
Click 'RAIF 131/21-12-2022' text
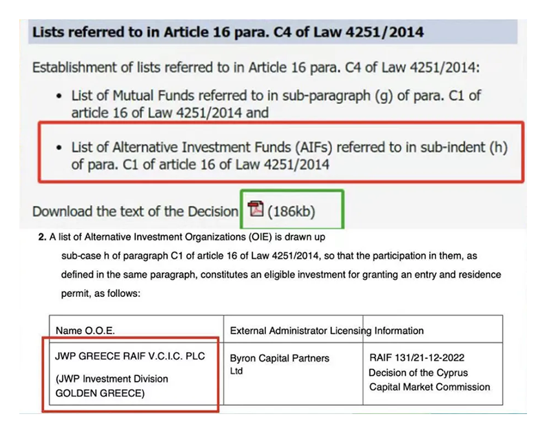tap(417, 358)
